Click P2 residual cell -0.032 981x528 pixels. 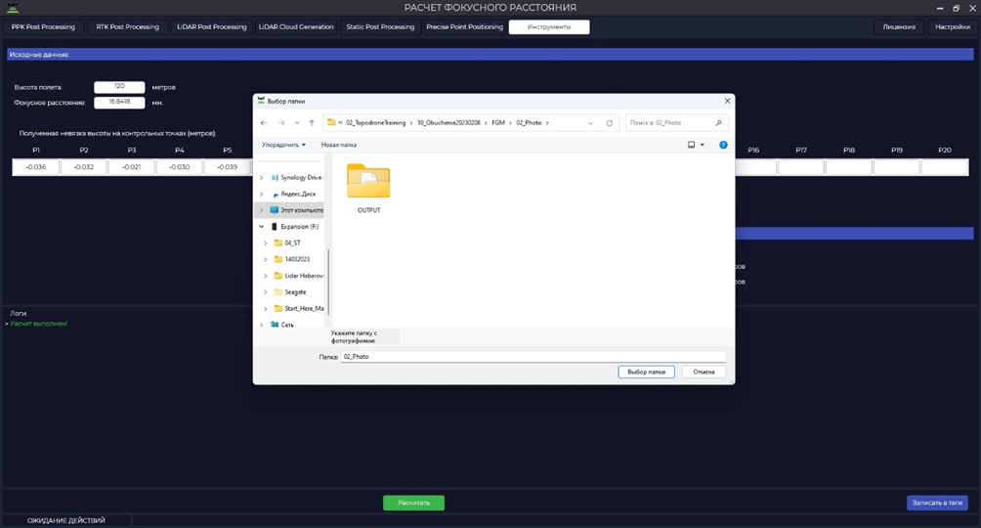tap(84, 167)
